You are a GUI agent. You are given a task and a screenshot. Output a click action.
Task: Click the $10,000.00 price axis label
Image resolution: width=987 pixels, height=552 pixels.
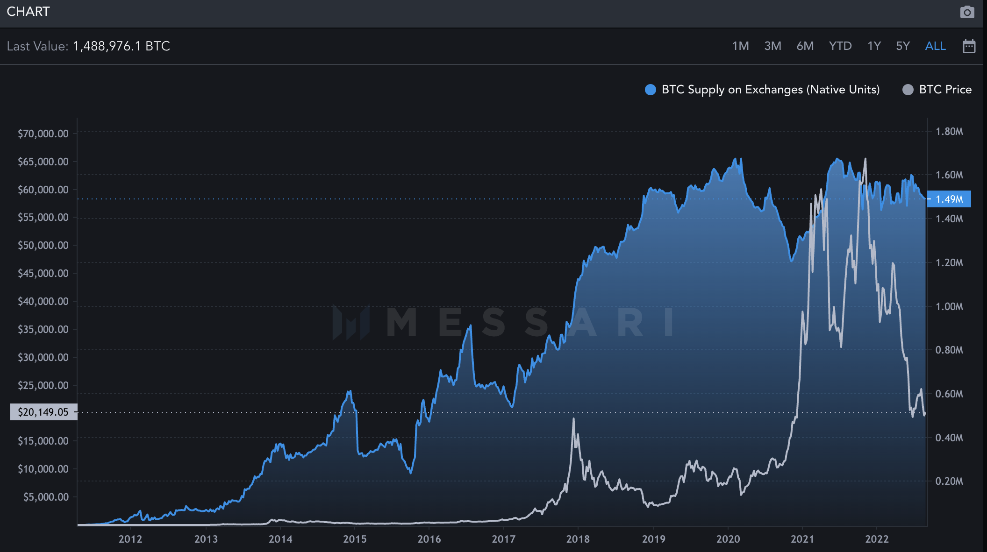43,469
